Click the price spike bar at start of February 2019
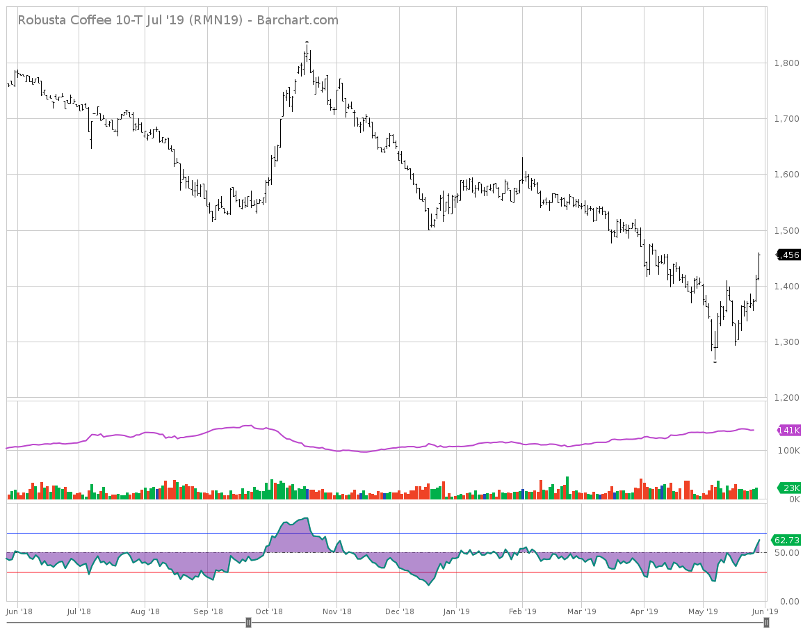 click(523, 170)
